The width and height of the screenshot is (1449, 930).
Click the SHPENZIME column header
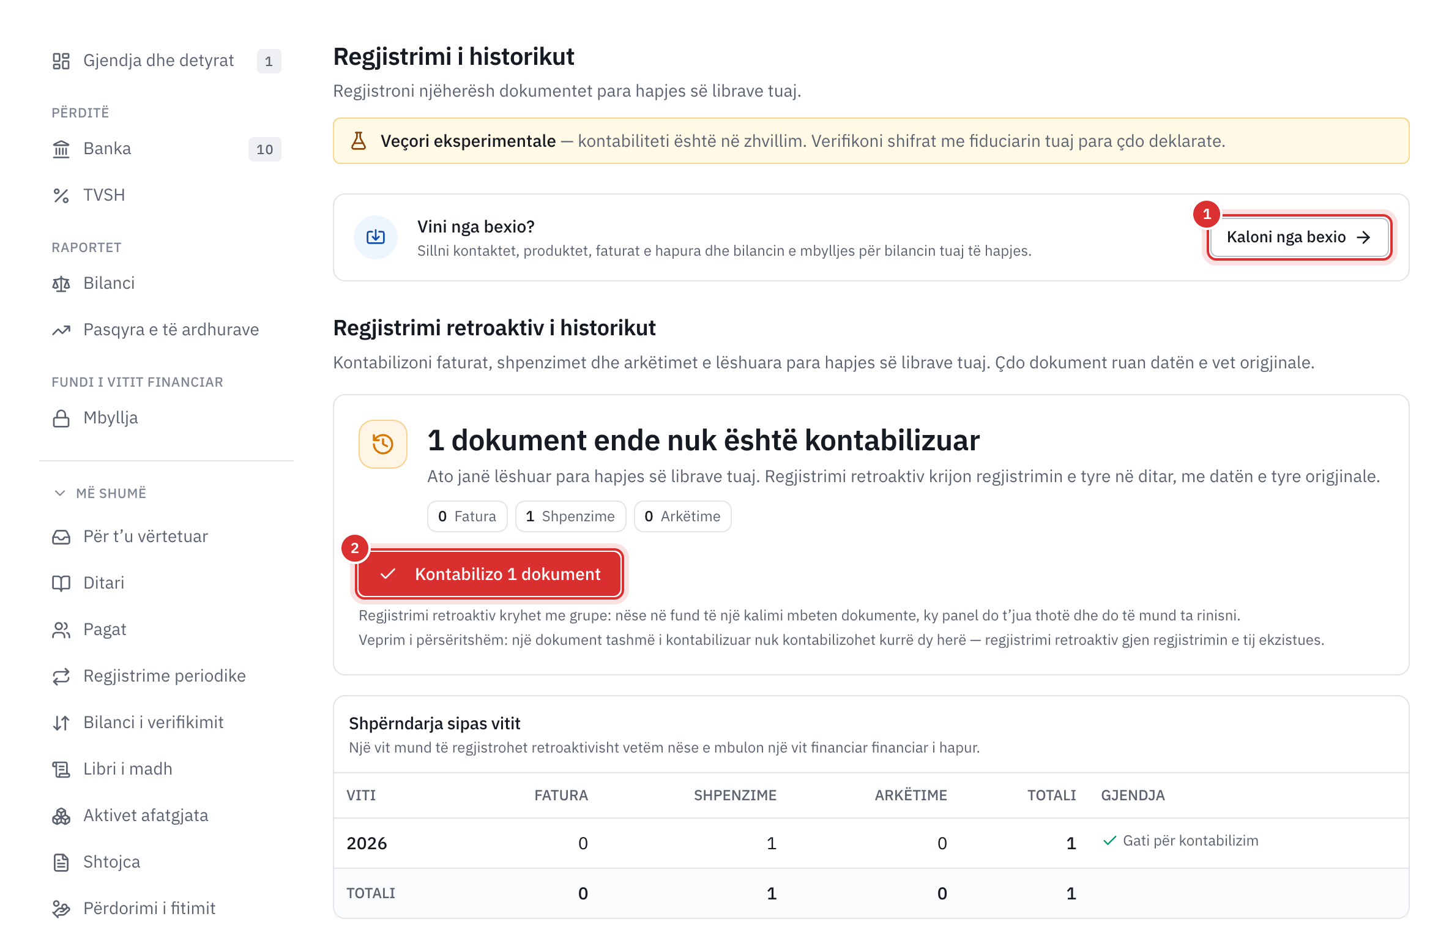(735, 795)
